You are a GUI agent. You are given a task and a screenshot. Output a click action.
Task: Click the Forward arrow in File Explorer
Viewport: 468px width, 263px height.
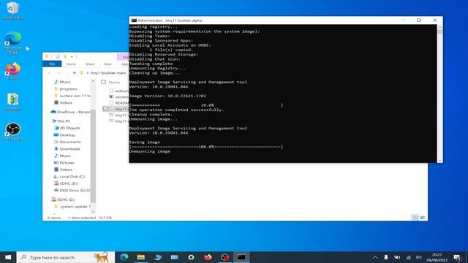click(59, 73)
